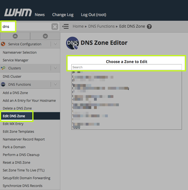Click the sidebar collapse-all up arrow button

click(15, 36)
